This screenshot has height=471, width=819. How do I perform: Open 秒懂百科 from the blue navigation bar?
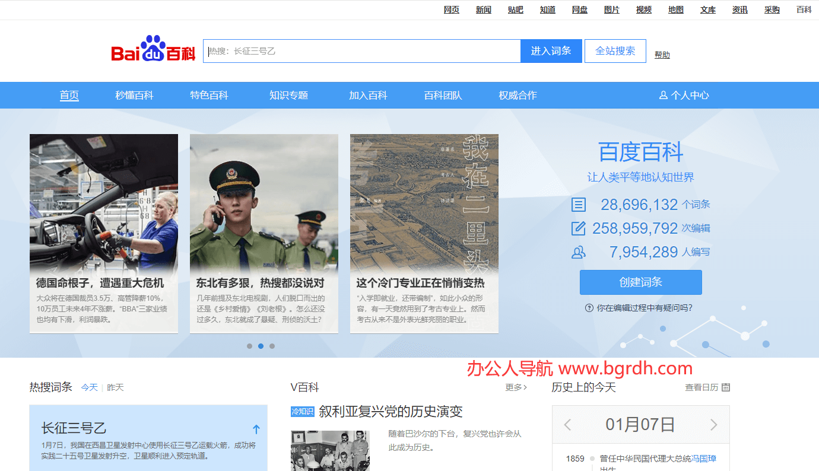[135, 95]
